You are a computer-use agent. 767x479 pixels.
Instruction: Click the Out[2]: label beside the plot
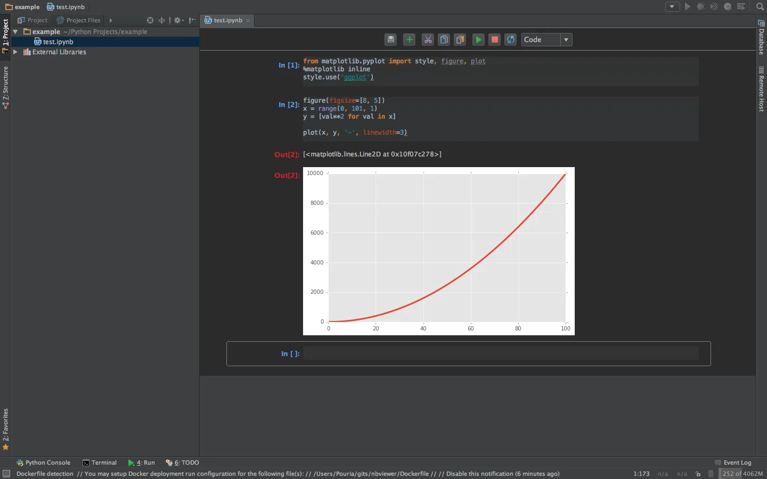(287, 175)
